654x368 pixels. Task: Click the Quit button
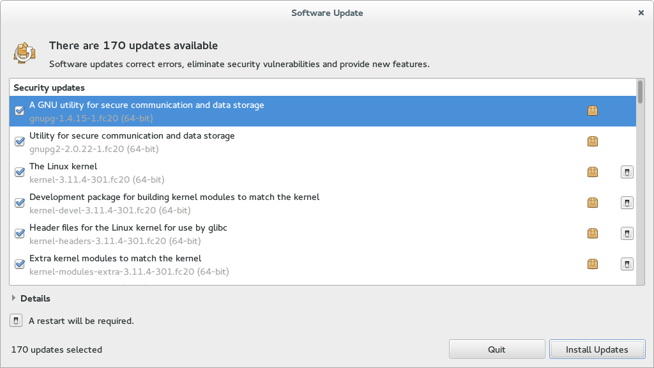pyautogui.click(x=496, y=349)
